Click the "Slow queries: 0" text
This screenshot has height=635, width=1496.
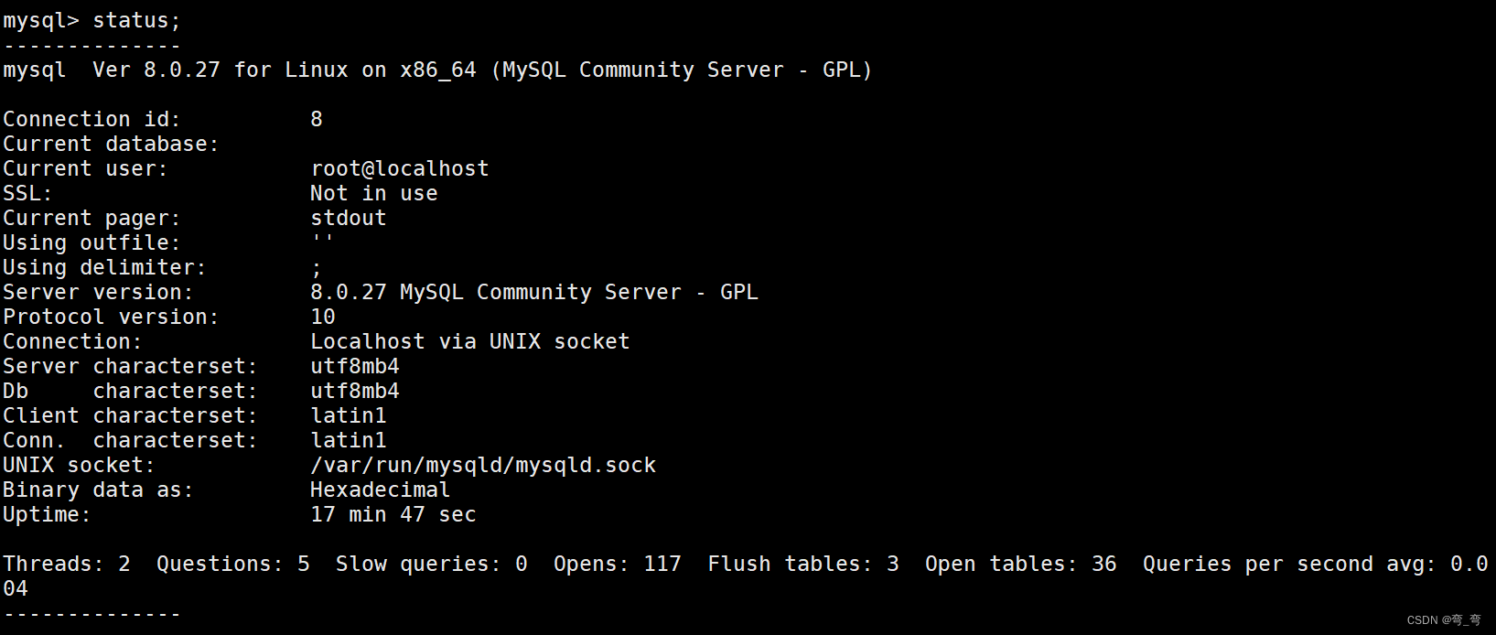pyautogui.click(x=431, y=565)
